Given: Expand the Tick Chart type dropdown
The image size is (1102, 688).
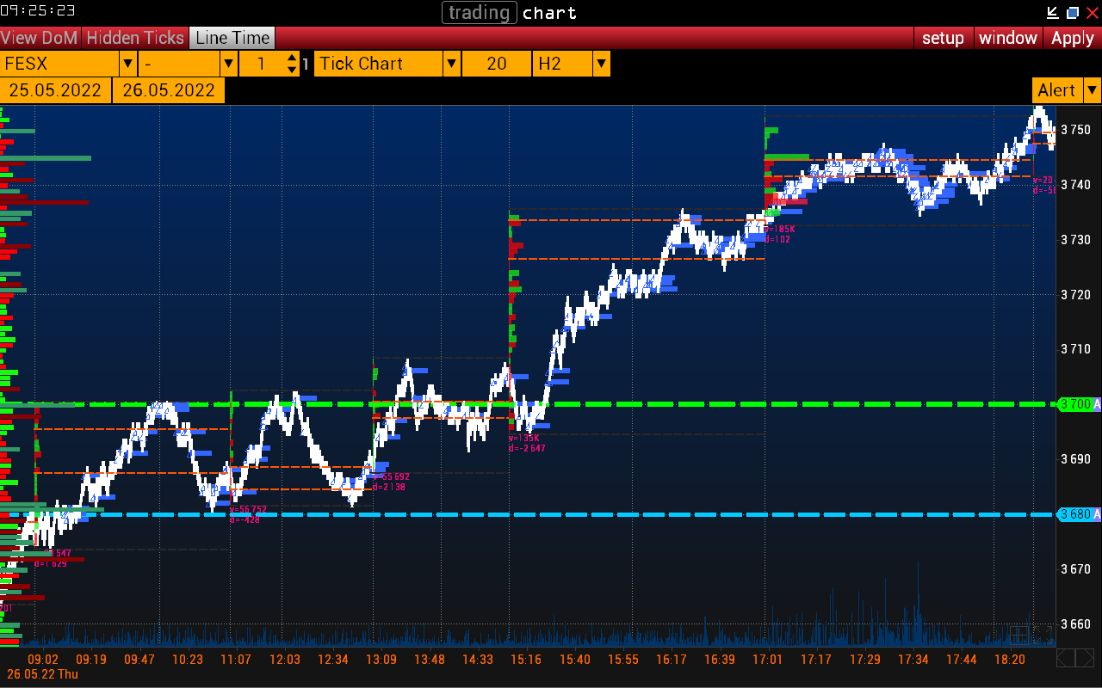Looking at the screenshot, I should click(451, 64).
